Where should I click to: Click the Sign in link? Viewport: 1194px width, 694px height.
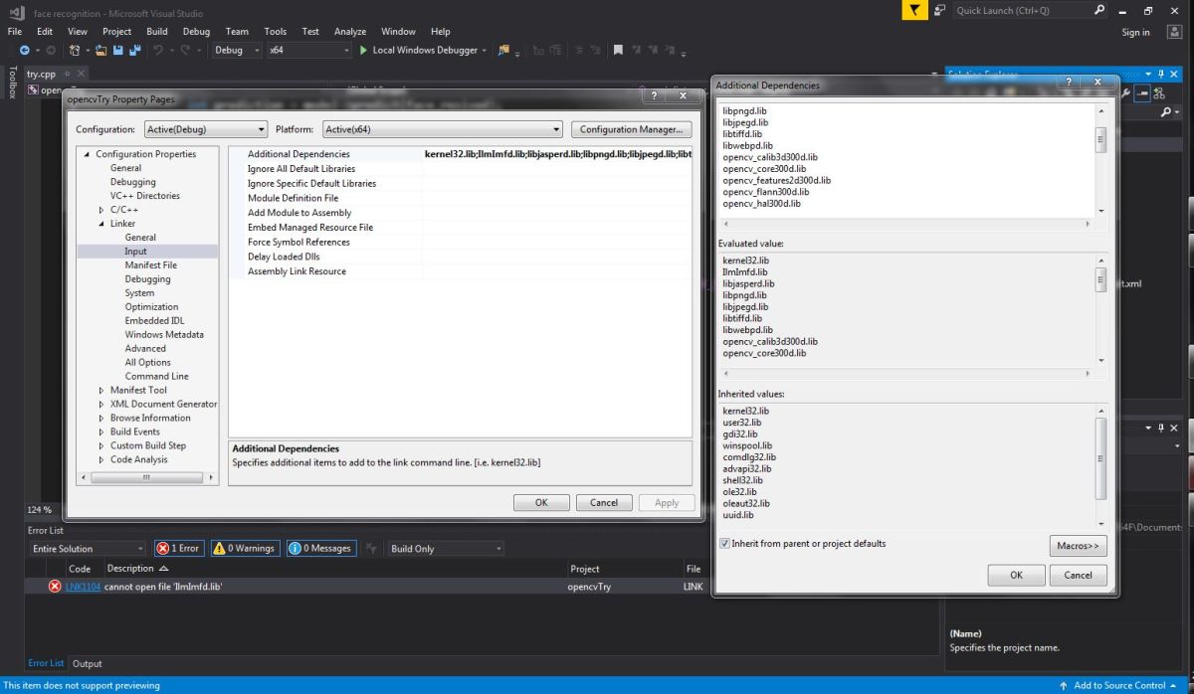(x=1135, y=32)
